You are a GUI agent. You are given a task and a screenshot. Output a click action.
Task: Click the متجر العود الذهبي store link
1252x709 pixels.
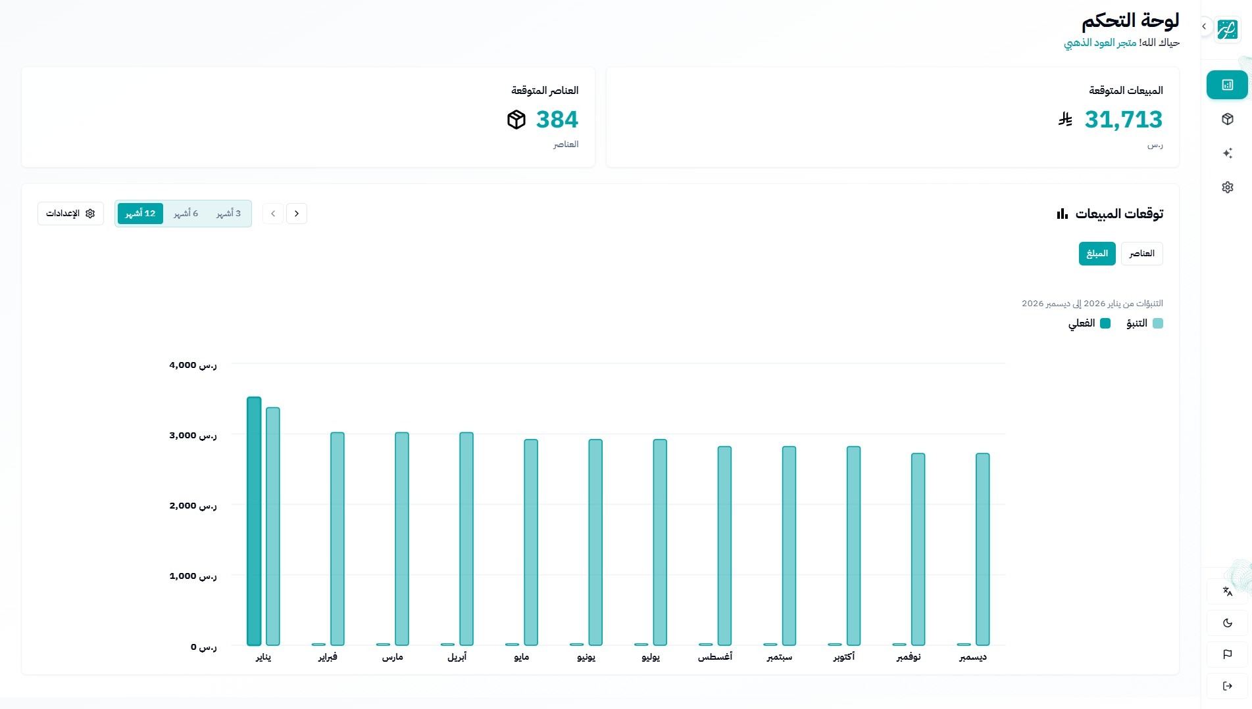pyautogui.click(x=1100, y=43)
